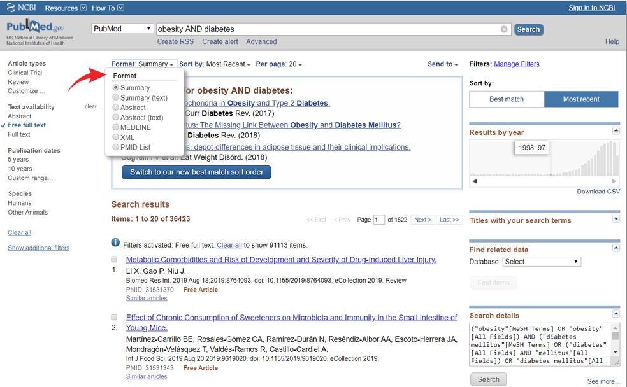Click the right arrow on the year chart
Screen dimensions: 627x387
coord(614,181)
